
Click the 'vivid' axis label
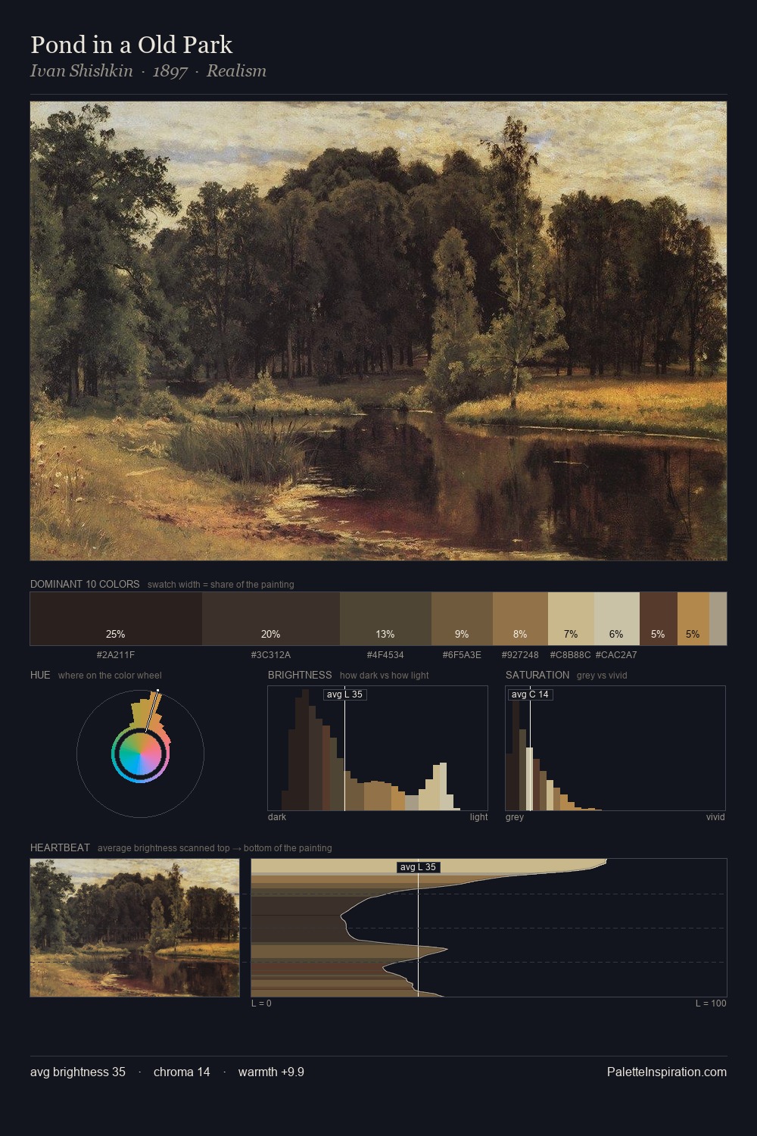[x=715, y=817]
